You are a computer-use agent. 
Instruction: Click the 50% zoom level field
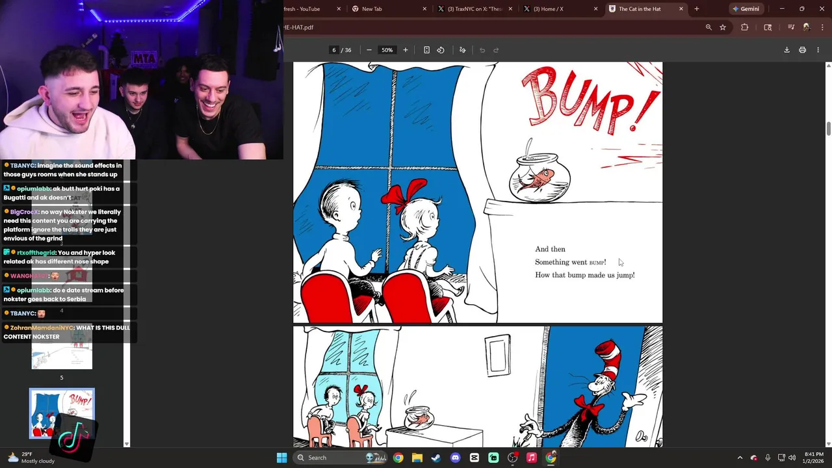(387, 50)
